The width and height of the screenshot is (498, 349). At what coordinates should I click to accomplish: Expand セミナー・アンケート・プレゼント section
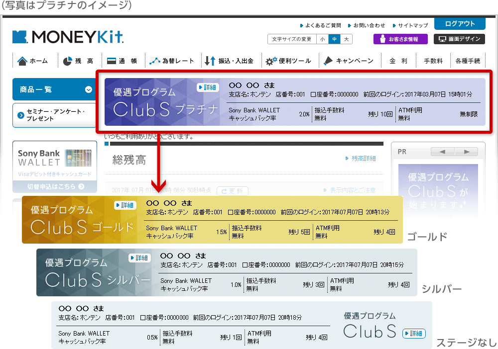click(x=21, y=115)
